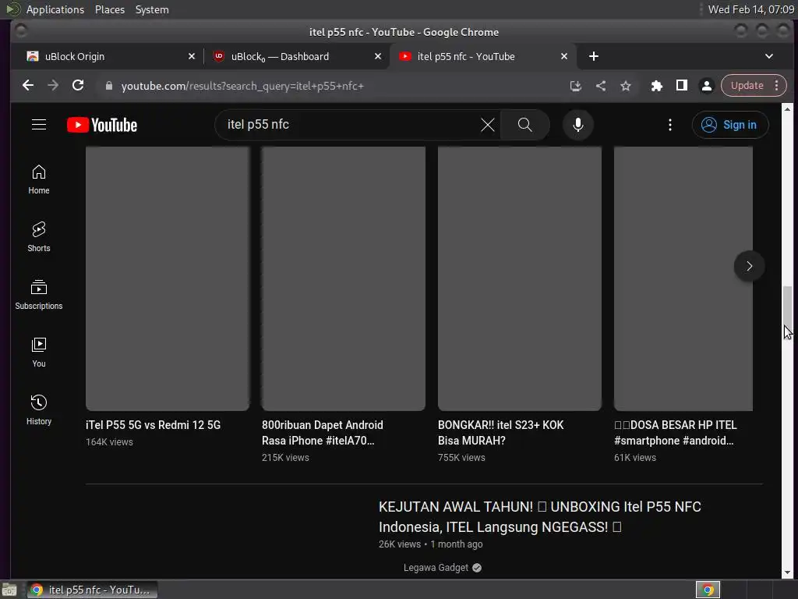Click the Show Desktop icon in the bottom panel
The image size is (798, 599).
(9, 590)
